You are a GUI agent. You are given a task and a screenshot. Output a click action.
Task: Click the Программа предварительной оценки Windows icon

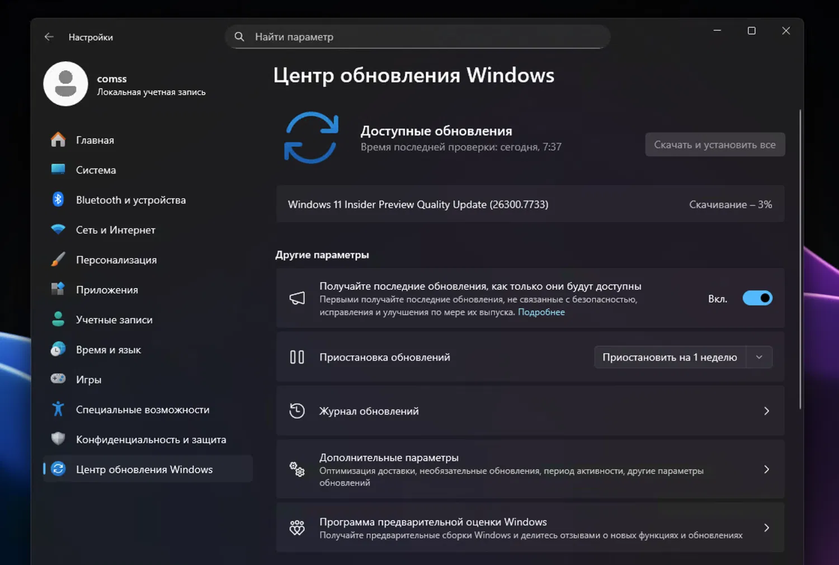[297, 528]
